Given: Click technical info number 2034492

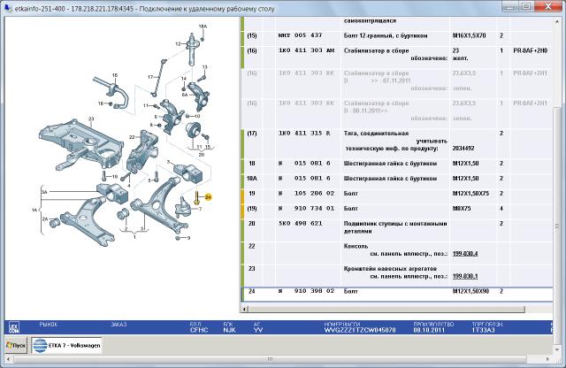Looking at the screenshot, I should click(463, 149).
